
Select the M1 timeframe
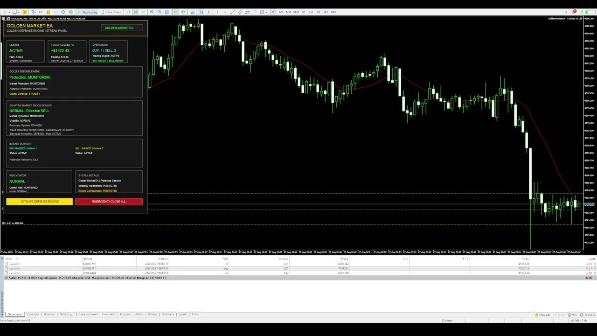(x=274, y=12)
